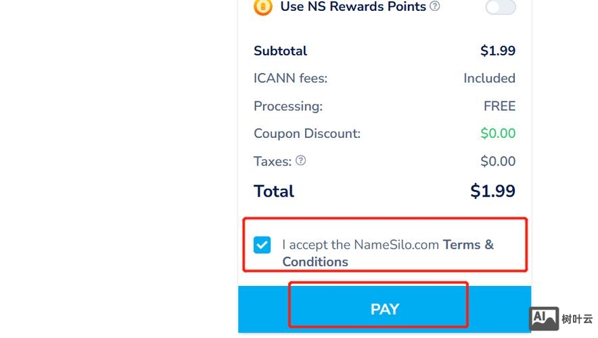This screenshot has width=598, height=338.
Task: Click the NS Rewards Points coin icon
Action: coord(262,7)
